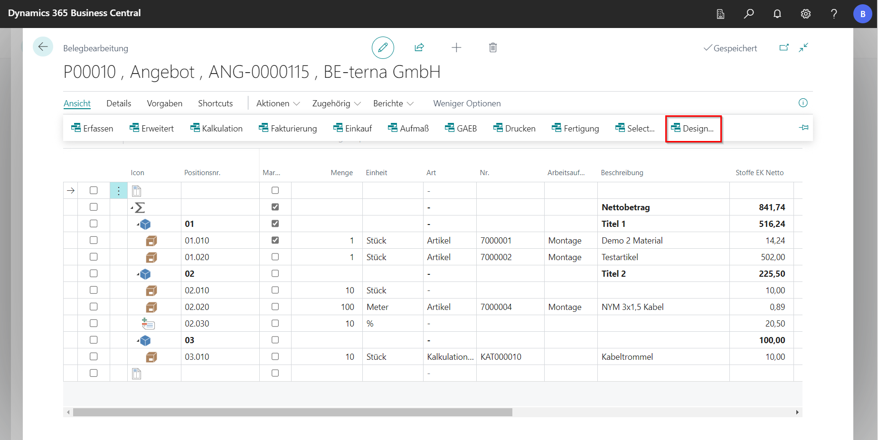Switch to the Details tab

pos(119,103)
